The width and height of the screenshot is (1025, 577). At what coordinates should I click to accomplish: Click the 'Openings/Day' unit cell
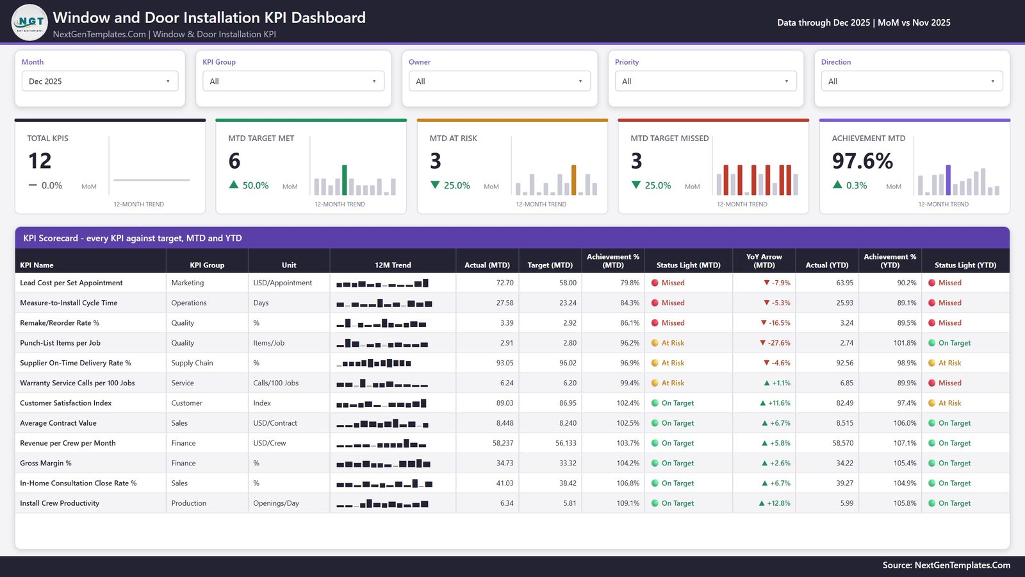click(276, 503)
